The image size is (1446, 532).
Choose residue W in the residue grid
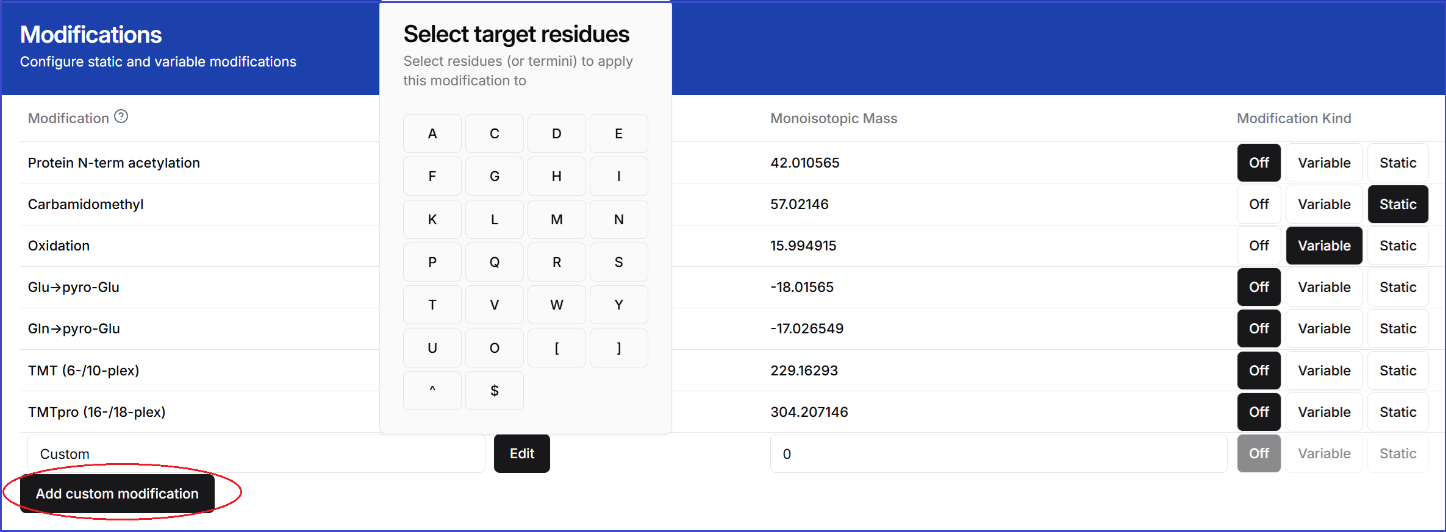[x=556, y=305]
